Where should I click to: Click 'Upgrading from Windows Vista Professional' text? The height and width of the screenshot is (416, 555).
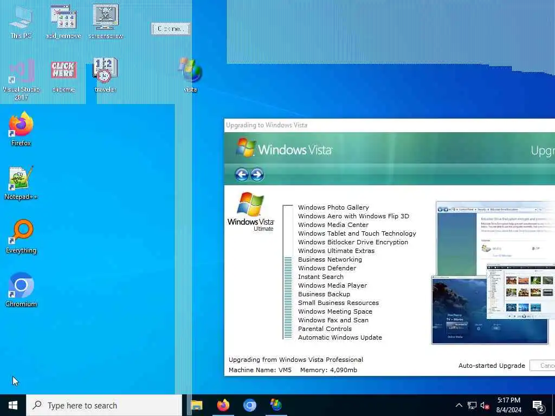tap(295, 360)
